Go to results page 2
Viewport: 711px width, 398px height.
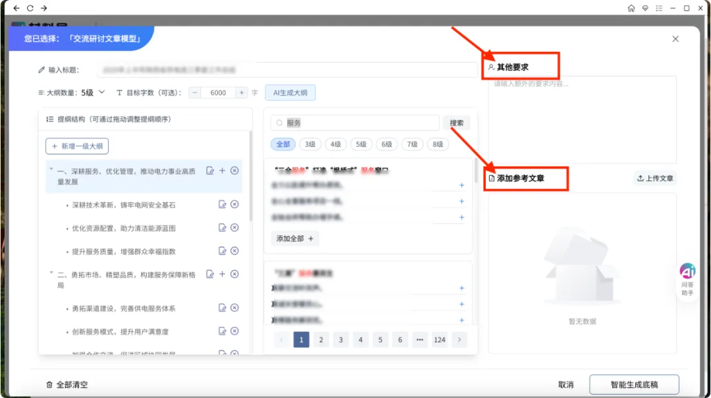coord(321,339)
